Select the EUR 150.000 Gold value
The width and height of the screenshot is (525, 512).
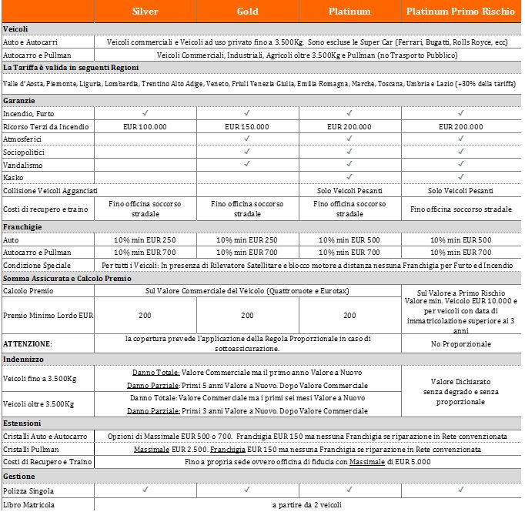tap(247, 127)
